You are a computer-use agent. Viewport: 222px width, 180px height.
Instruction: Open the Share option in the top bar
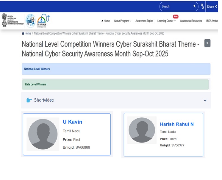[x=212, y=7]
